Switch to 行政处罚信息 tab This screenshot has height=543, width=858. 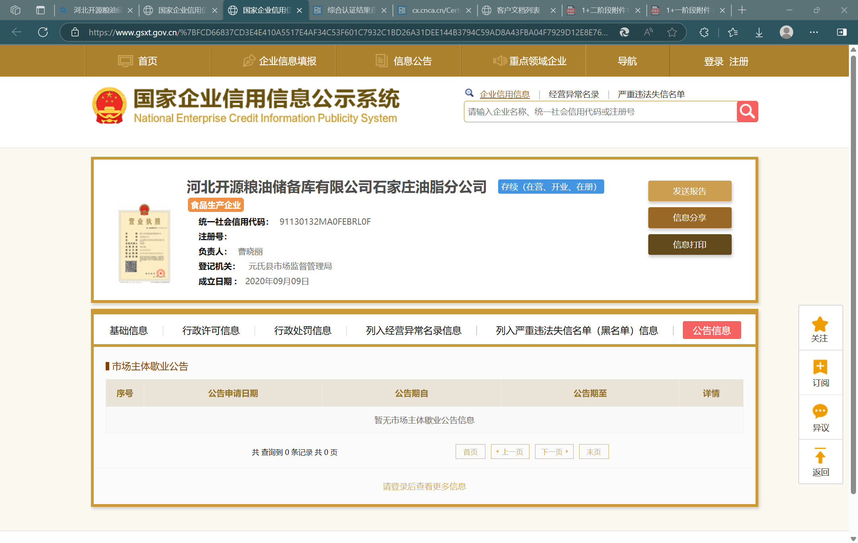click(303, 330)
